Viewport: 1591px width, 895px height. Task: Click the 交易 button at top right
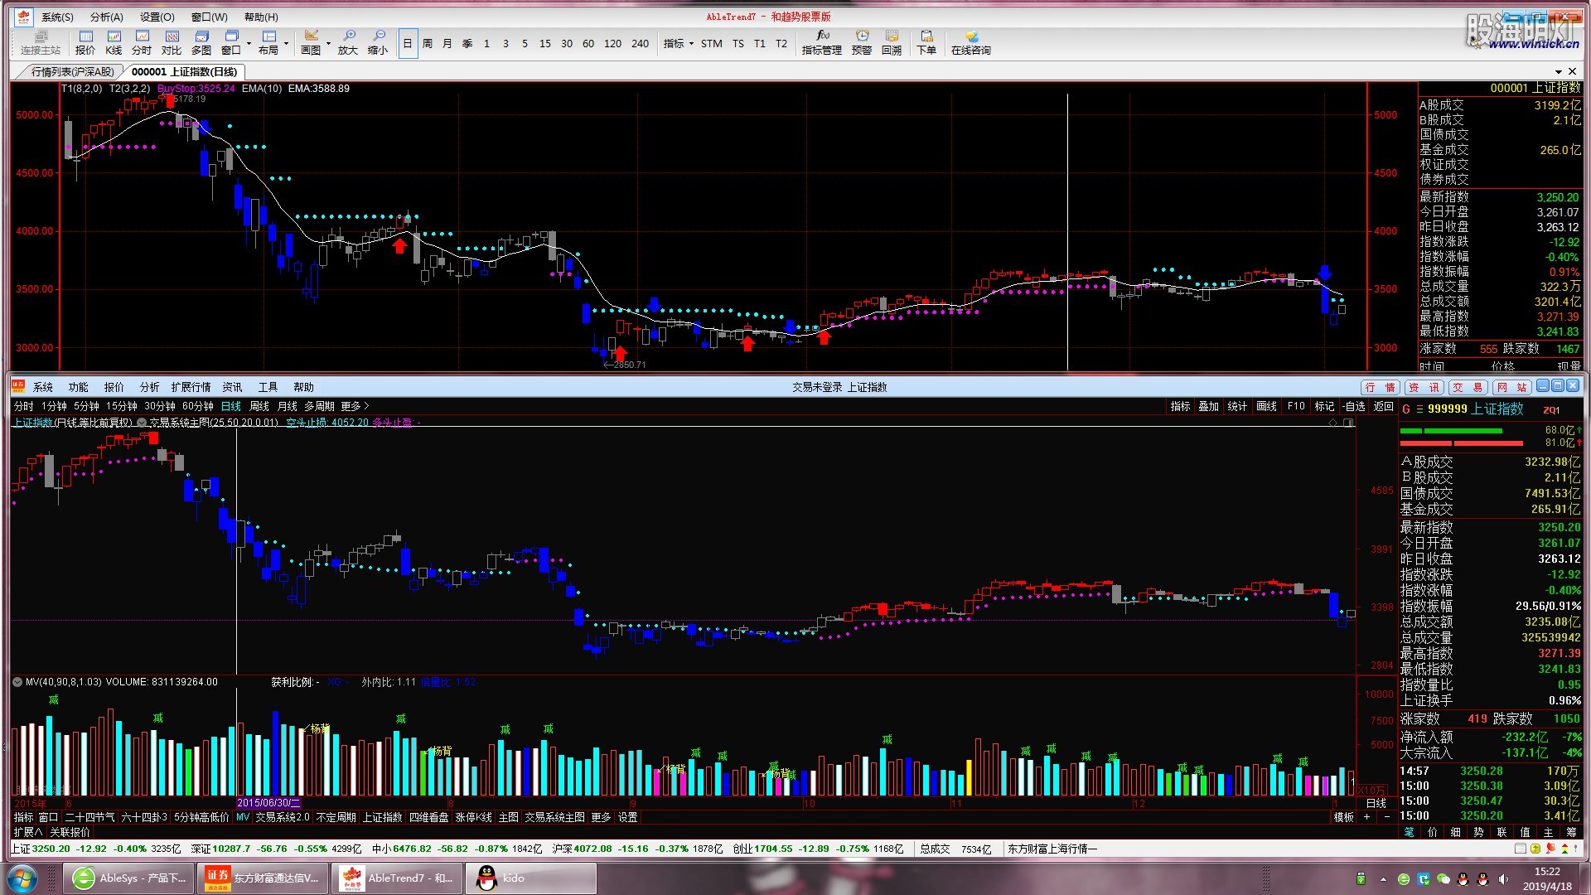1468,387
